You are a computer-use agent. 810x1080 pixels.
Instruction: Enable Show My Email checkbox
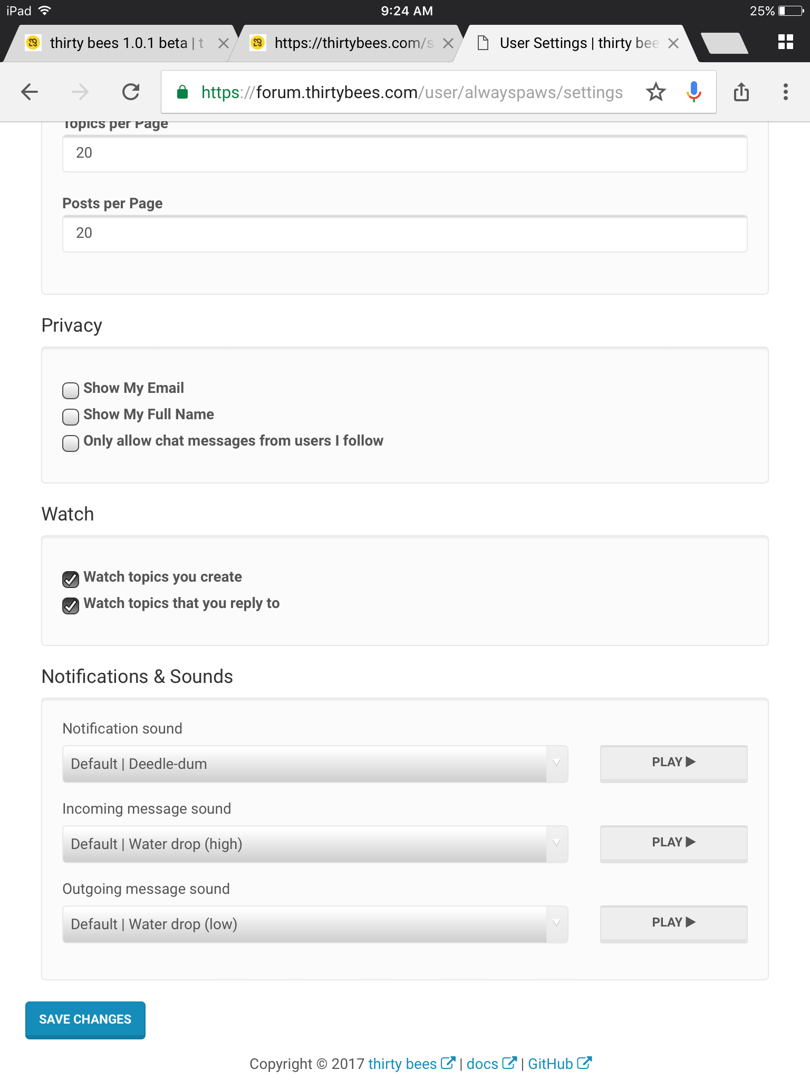click(71, 390)
